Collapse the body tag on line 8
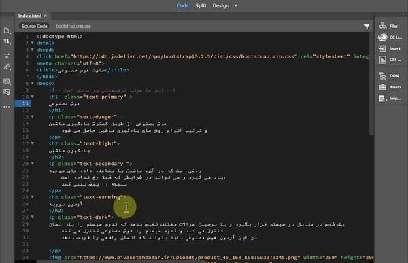 click(32, 83)
